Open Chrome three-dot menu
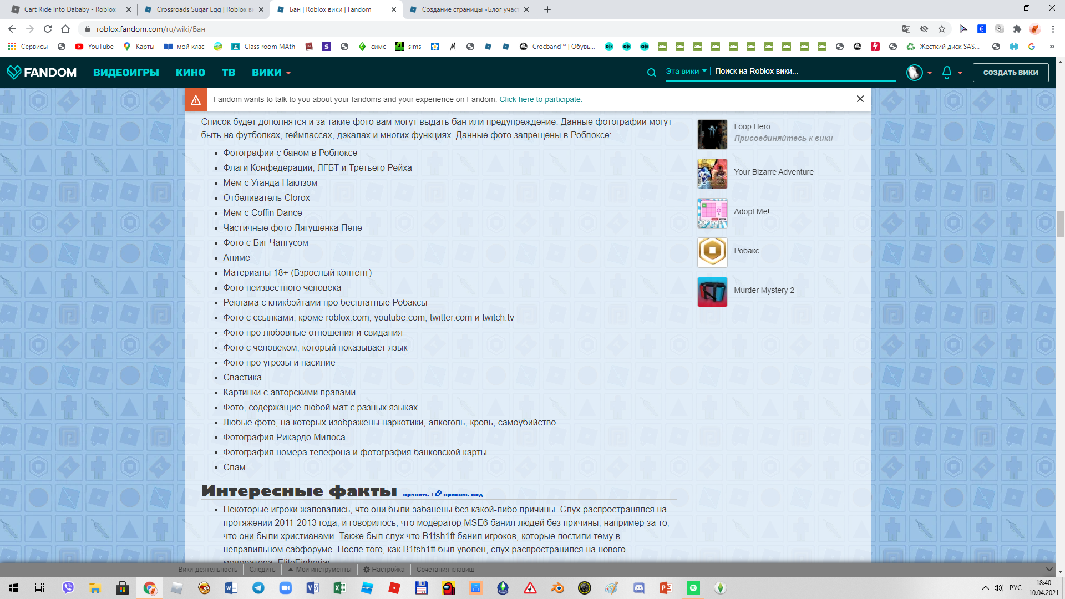The image size is (1065, 599). click(1053, 29)
